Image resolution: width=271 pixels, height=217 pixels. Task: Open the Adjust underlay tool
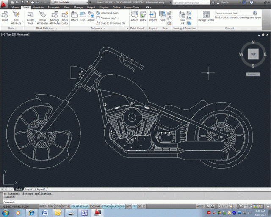(x=91, y=16)
